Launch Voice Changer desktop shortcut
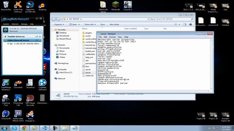Viewport: 234px width, 131px height. tap(30, 116)
